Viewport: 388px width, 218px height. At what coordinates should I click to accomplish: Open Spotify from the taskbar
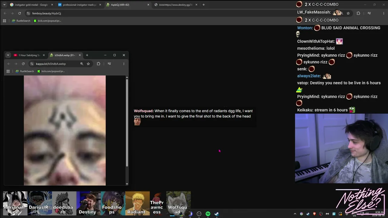[208, 214]
